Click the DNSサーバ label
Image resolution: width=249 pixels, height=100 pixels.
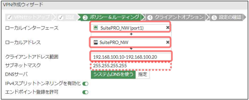coord(16,74)
